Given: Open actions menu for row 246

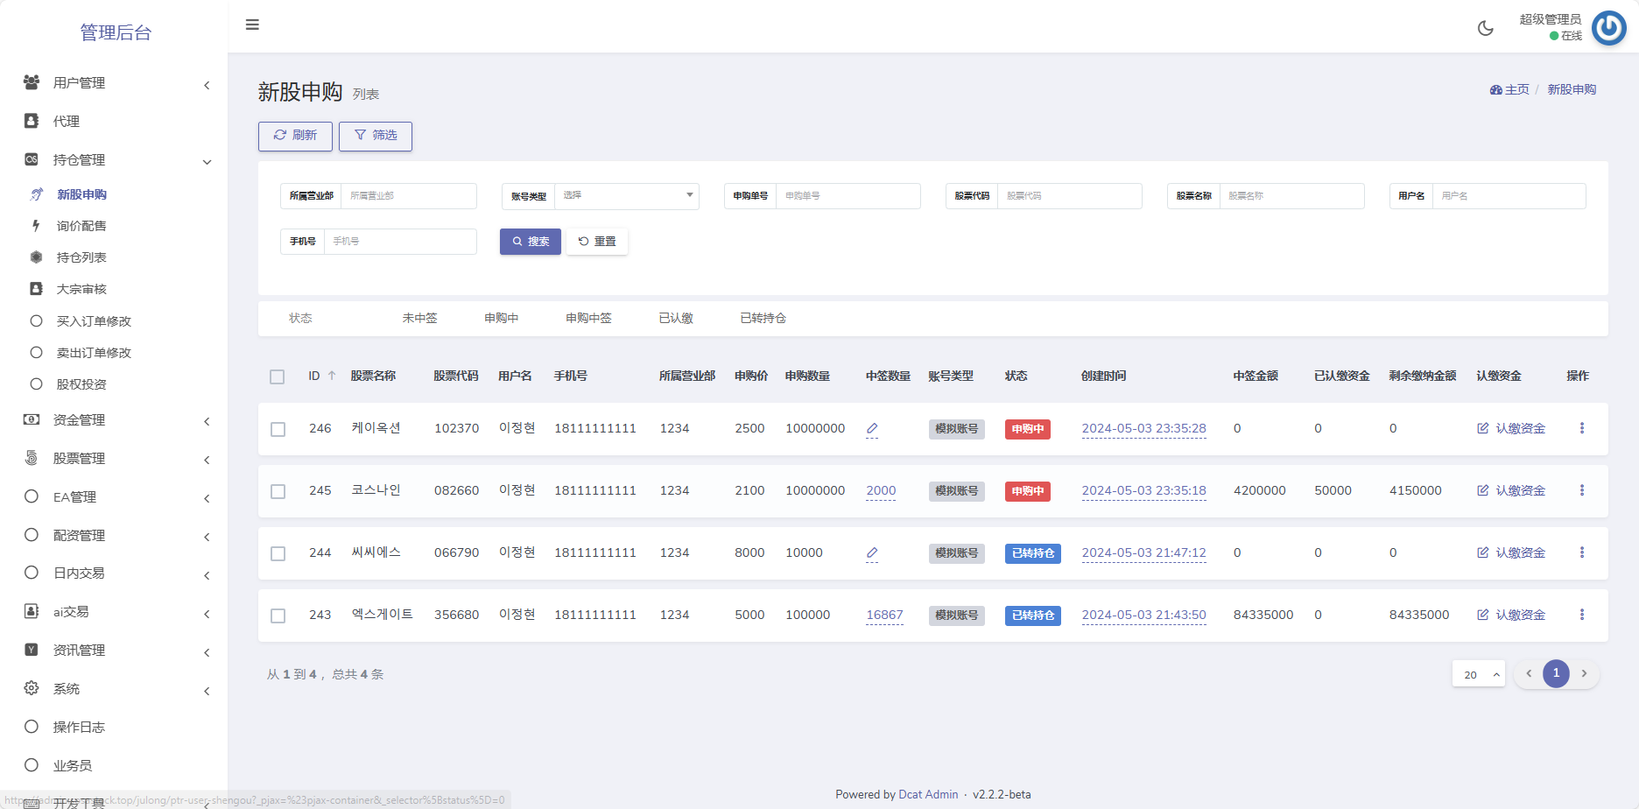Looking at the screenshot, I should tap(1581, 428).
